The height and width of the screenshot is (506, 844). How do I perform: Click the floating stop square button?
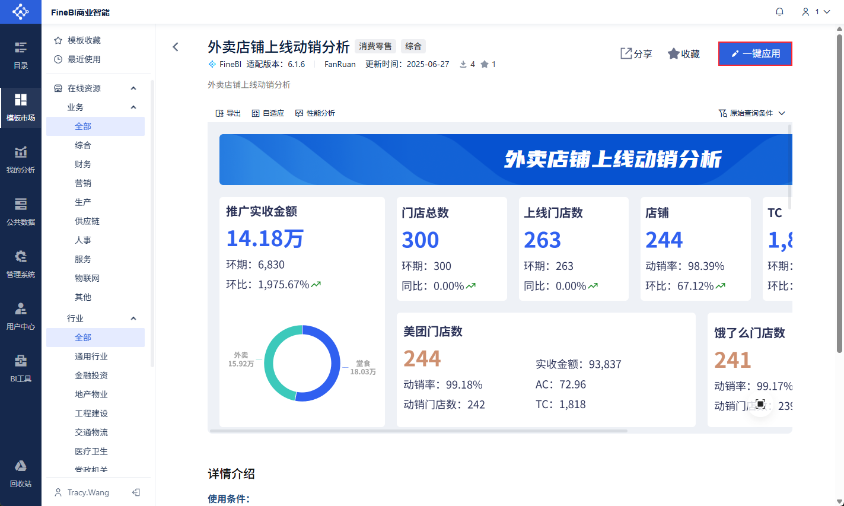point(760,404)
